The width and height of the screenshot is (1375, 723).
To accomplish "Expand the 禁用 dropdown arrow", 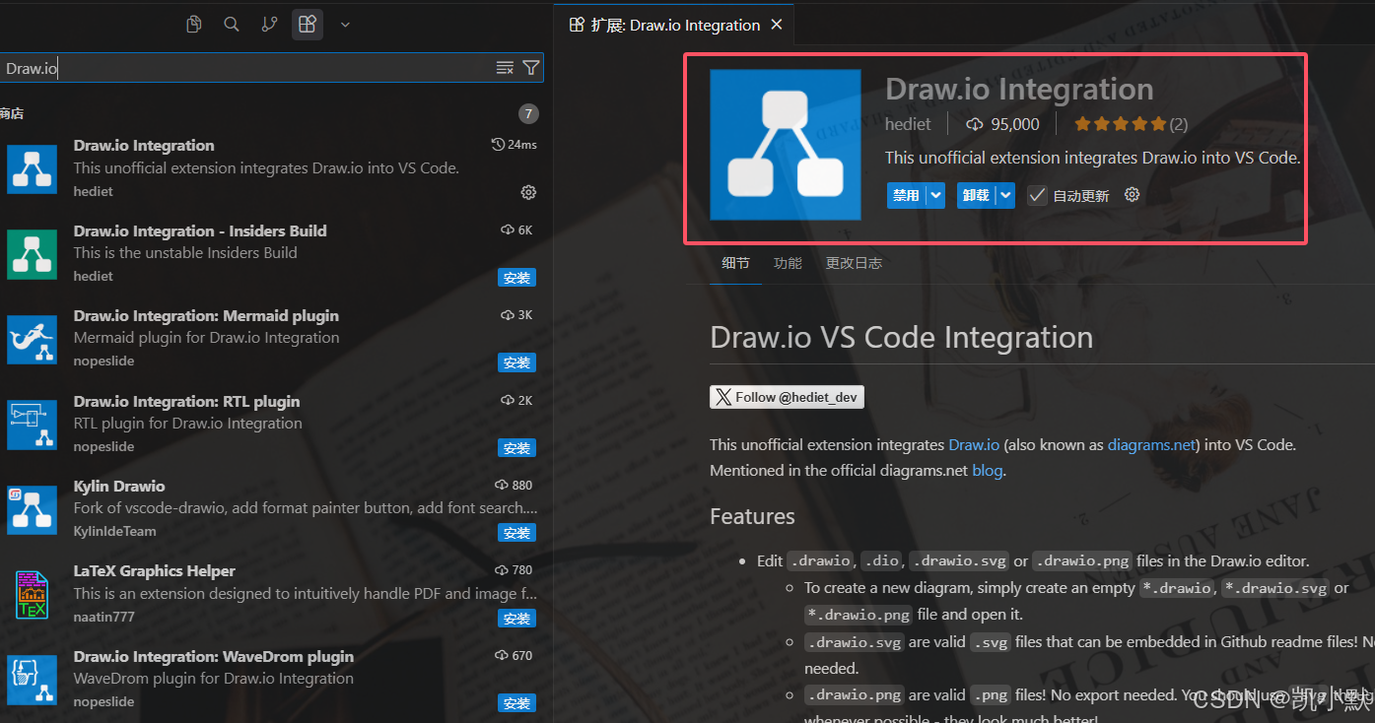I will click(935, 195).
